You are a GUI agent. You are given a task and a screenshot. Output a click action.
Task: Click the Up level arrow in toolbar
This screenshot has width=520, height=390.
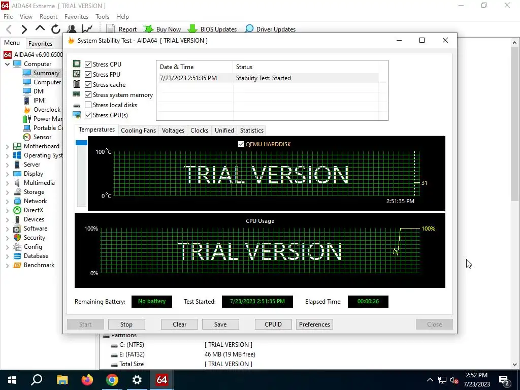[x=40, y=28]
